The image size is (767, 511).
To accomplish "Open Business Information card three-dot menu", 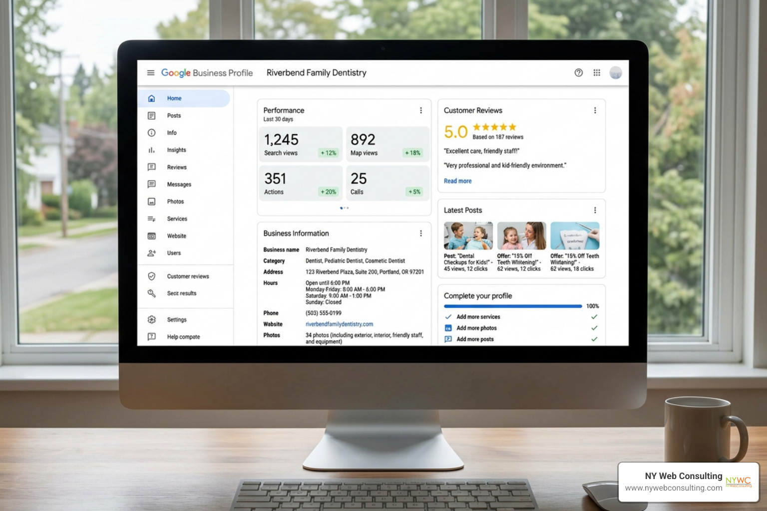I will click(x=421, y=234).
